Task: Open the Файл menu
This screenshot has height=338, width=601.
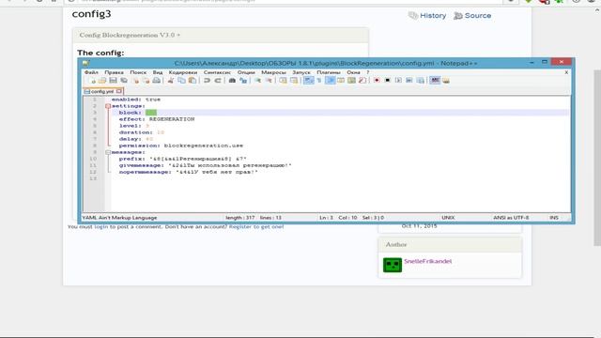Action: pos(91,72)
